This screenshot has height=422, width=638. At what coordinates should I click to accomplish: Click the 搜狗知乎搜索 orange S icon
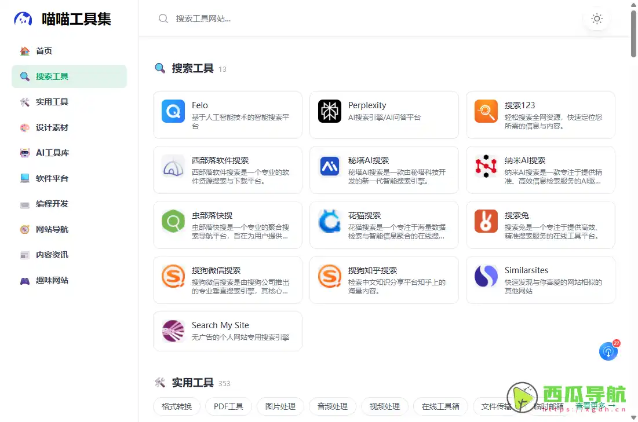[x=330, y=276]
